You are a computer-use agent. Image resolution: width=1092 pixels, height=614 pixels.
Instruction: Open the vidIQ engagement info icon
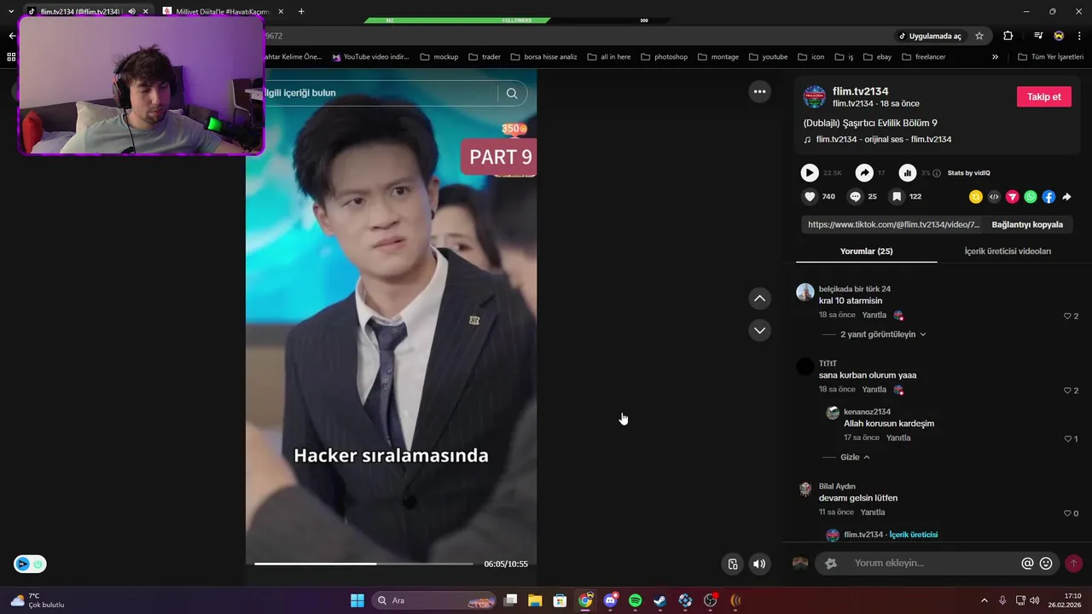tap(937, 173)
